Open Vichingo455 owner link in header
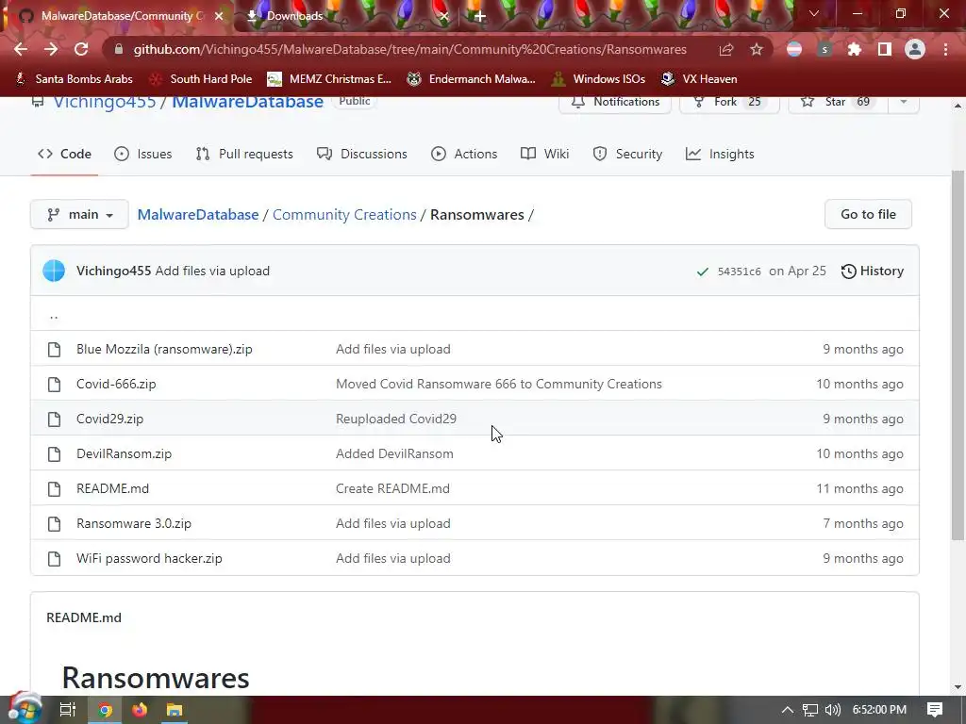This screenshot has width=966, height=724. [104, 102]
